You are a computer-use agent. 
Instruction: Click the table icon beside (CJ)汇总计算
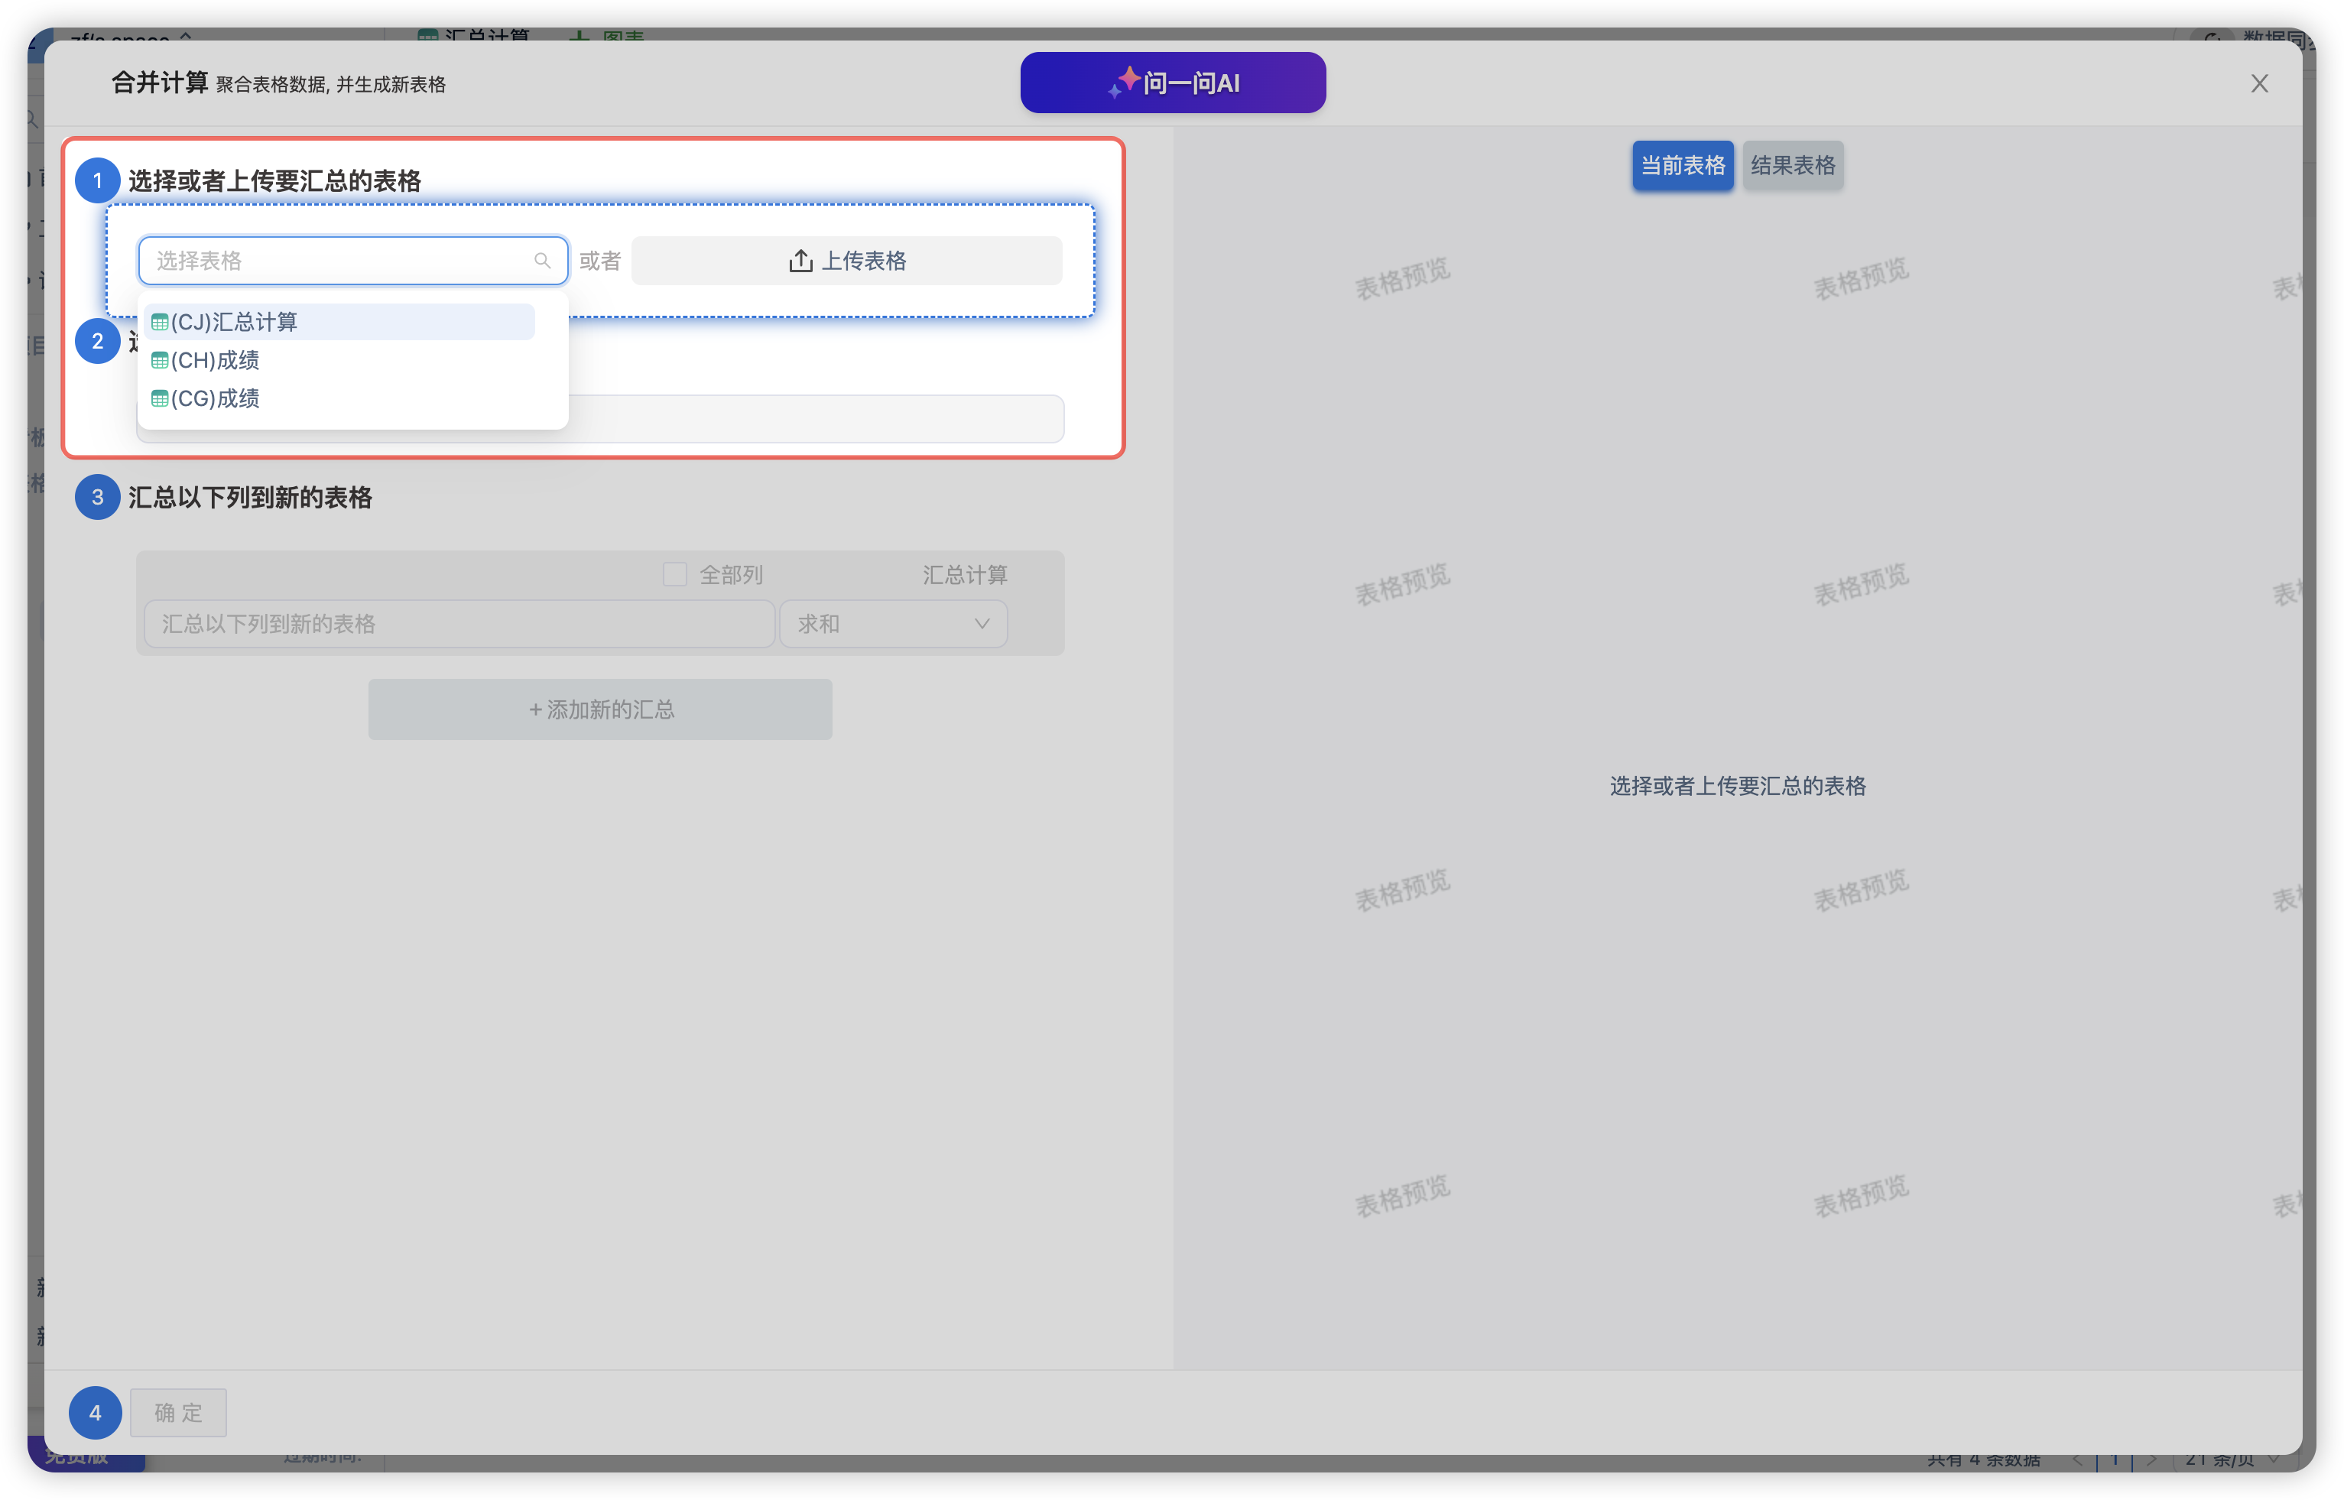[160, 323]
